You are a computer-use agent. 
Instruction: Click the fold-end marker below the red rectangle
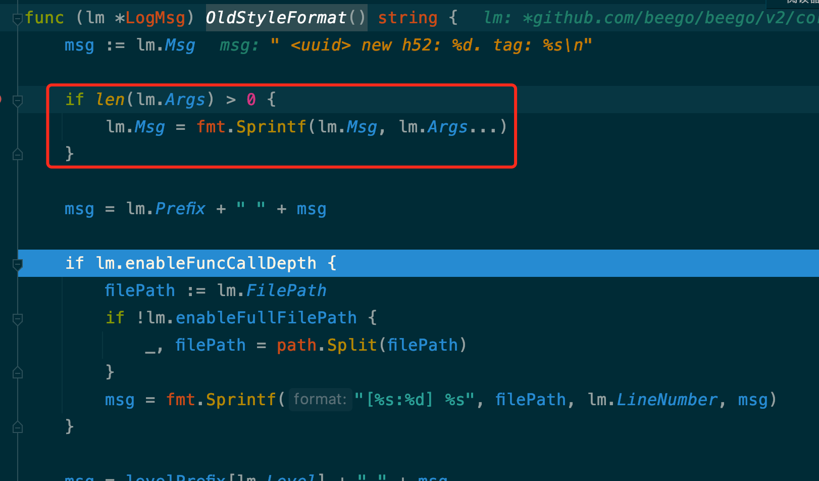(x=17, y=154)
